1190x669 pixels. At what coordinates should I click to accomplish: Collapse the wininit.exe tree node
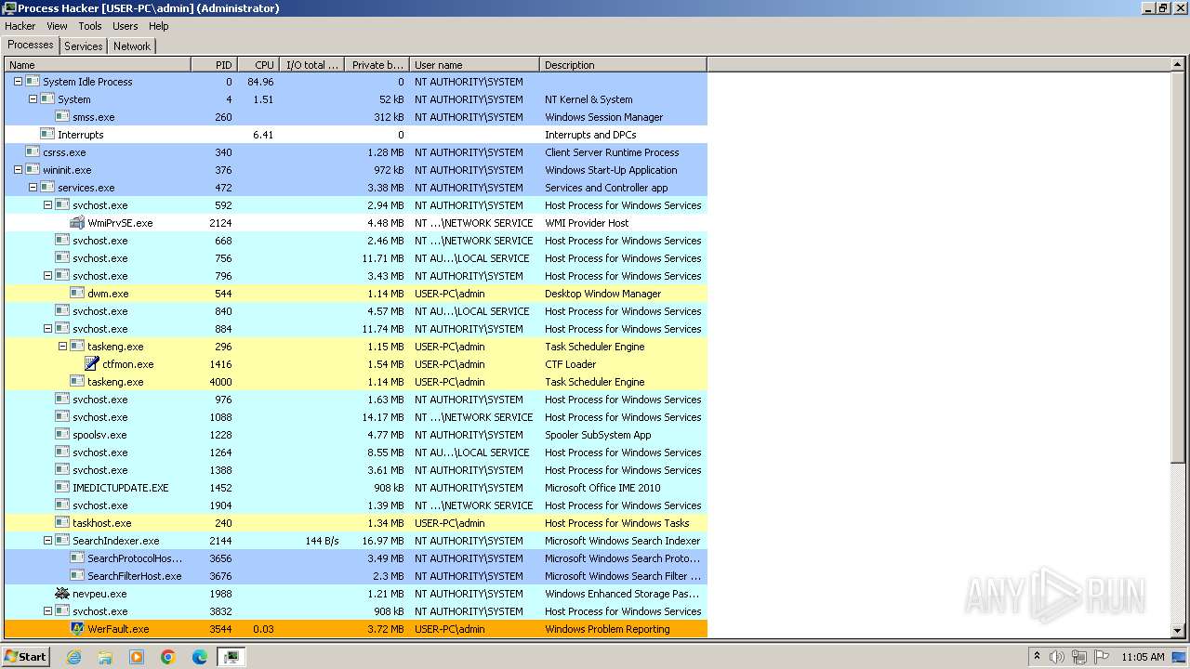18,170
